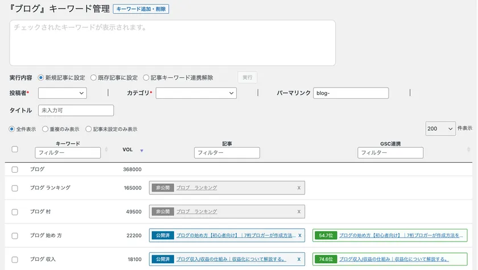The height and width of the screenshot is (270, 478).
Task: Check the ブログ 収入 row checkbox
Action: (15, 259)
